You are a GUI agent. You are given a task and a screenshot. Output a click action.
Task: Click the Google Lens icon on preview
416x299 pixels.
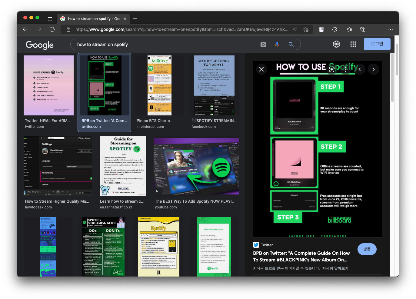tap(332, 69)
